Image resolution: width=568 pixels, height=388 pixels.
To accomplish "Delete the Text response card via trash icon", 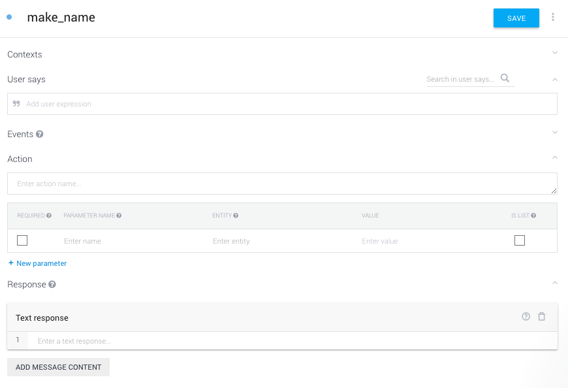I will point(541,317).
